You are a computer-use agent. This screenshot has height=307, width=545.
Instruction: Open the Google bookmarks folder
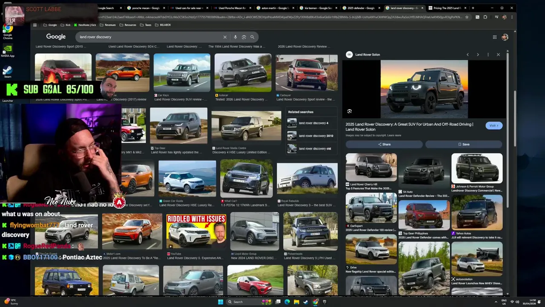pos(50,25)
